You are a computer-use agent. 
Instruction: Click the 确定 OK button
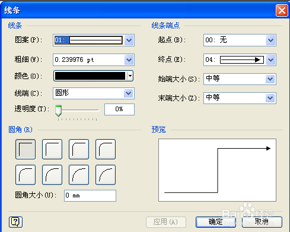[x=216, y=222]
